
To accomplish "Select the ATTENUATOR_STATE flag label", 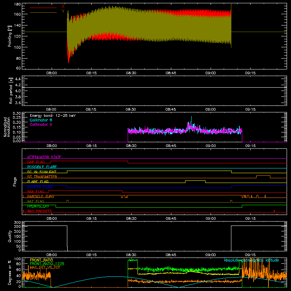I will tap(44, 157).
